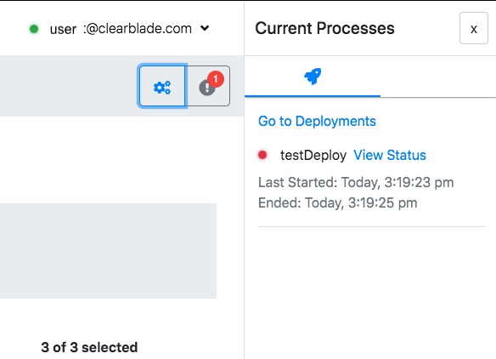Click the Current Processes heading
496x359 pixels.
(325, 28)
